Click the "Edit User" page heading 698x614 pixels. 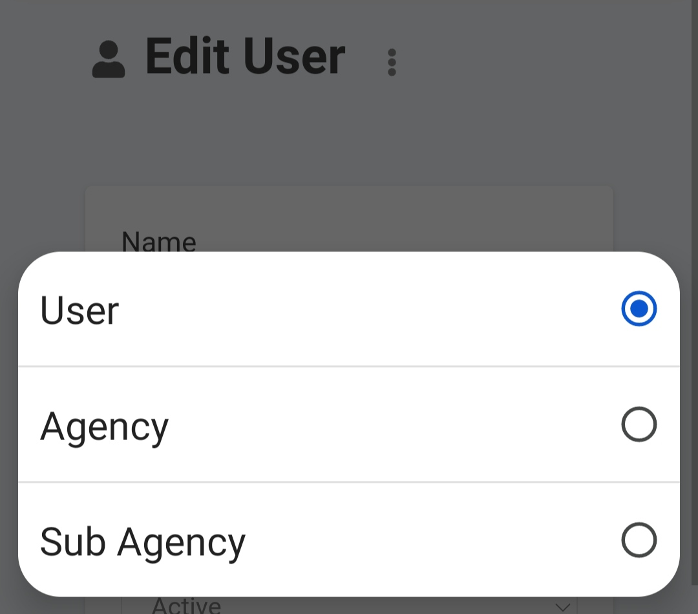(246, 58)
